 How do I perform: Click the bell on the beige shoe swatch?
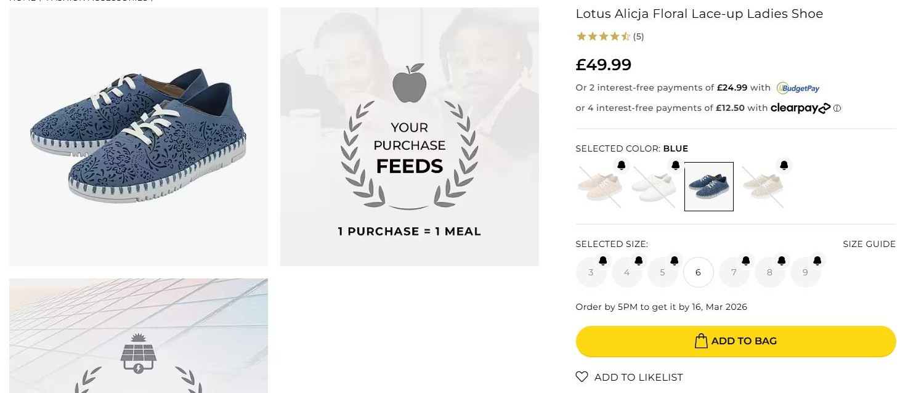784,165
